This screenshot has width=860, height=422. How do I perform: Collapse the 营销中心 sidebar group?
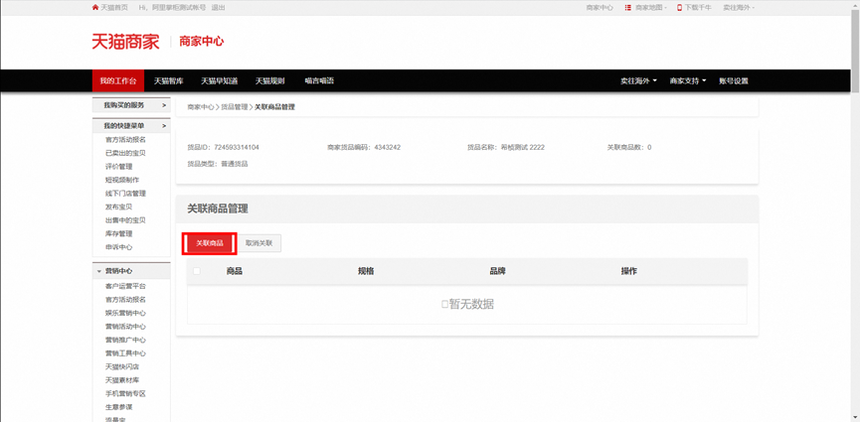tap(98, 271)
